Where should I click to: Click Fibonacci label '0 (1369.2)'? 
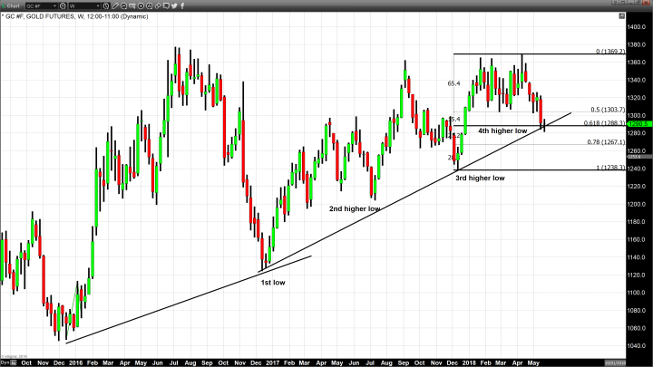(610, 51)
